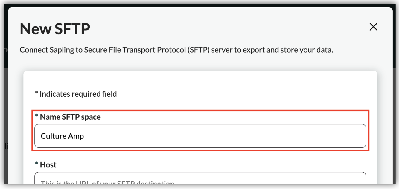Screen dimensions: 399x189
Task: Click the asterisk before "Indicates required field"
Action: [x=36, y=93]
